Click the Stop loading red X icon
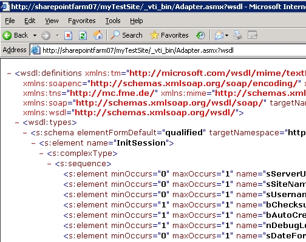The image size is (306, 242). 68,36
